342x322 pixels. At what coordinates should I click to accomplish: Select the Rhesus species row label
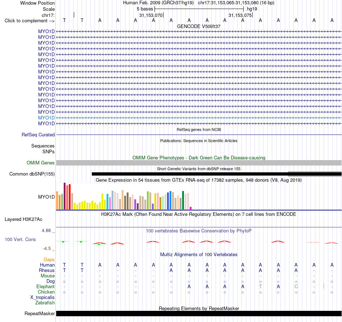tap(47, 270)
